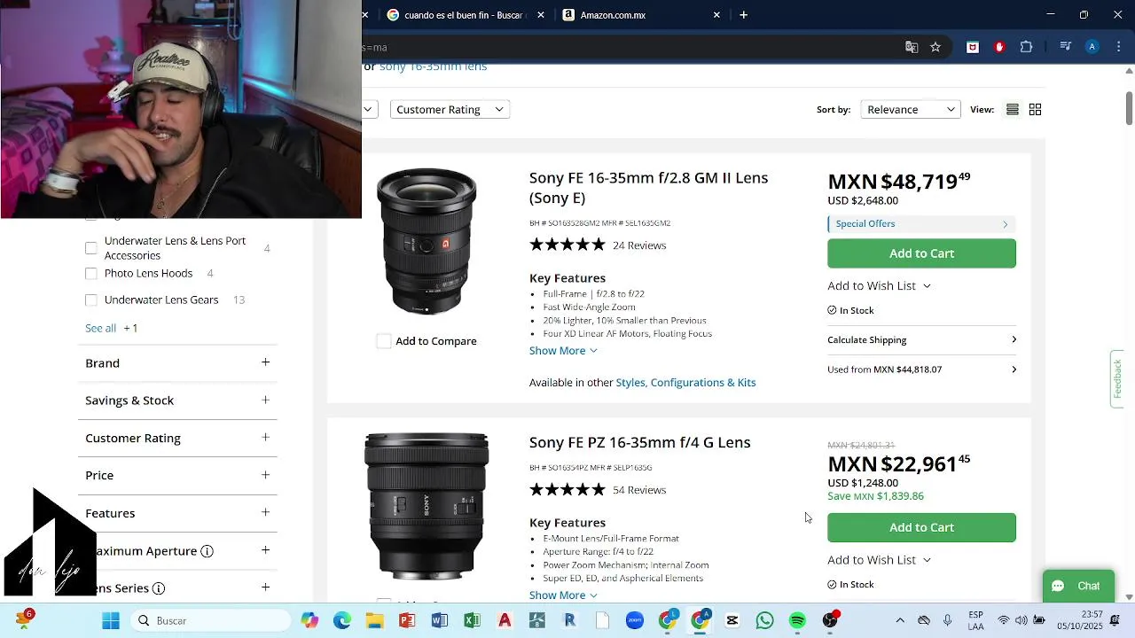Click the Sony PZ 16-35mm lens thumbnail
This screenshot has width=1135, height=638.
[x=427, y=505]
